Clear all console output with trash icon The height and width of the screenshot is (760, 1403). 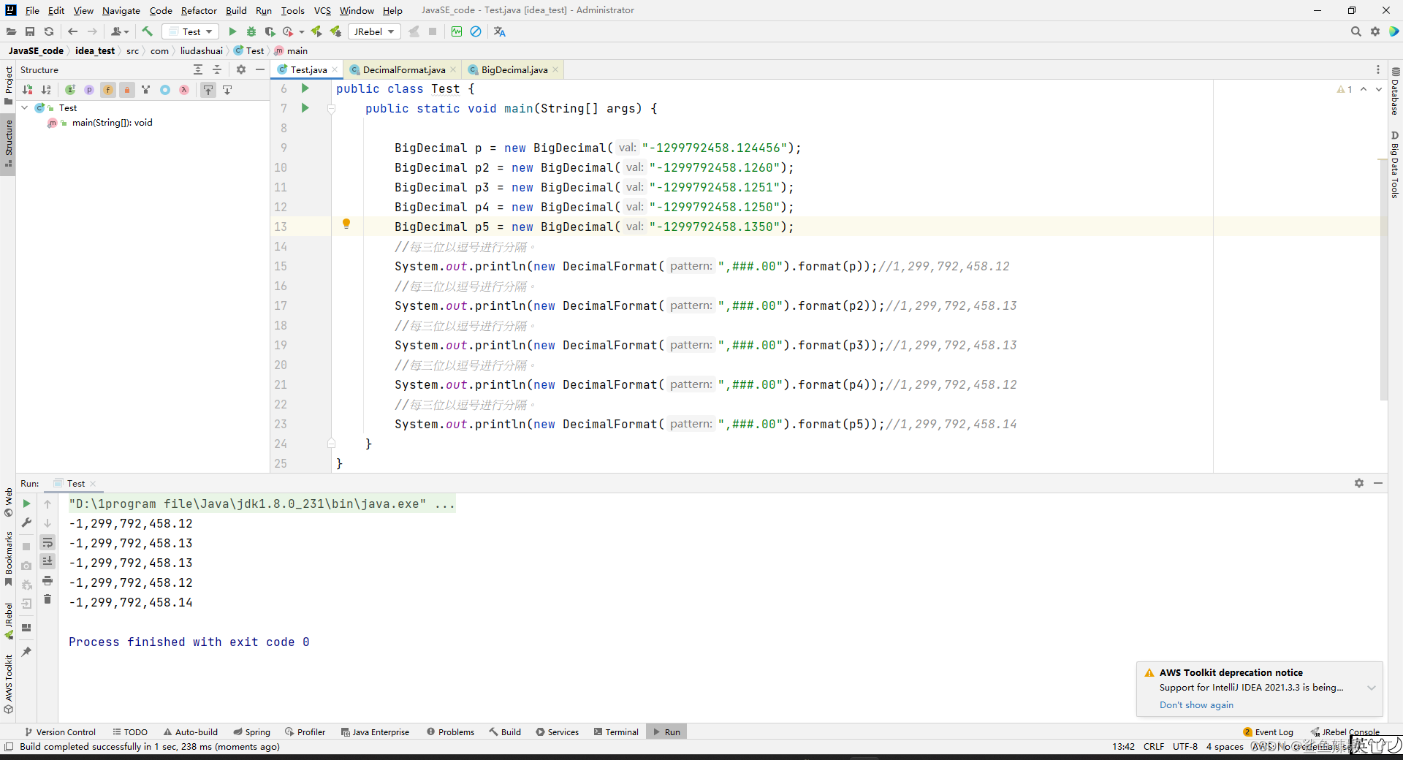47,599
